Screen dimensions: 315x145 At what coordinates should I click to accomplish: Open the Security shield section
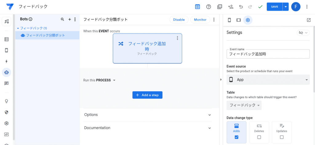[6, 112]
